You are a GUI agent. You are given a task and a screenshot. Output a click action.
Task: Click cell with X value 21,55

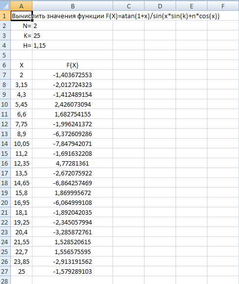pyautogui.click(x=22, y=242)
